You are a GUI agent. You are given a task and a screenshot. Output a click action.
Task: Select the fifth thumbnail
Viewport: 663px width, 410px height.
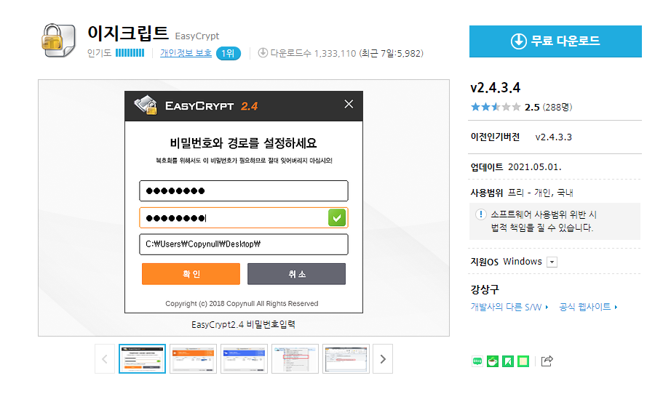click(346, 359)
